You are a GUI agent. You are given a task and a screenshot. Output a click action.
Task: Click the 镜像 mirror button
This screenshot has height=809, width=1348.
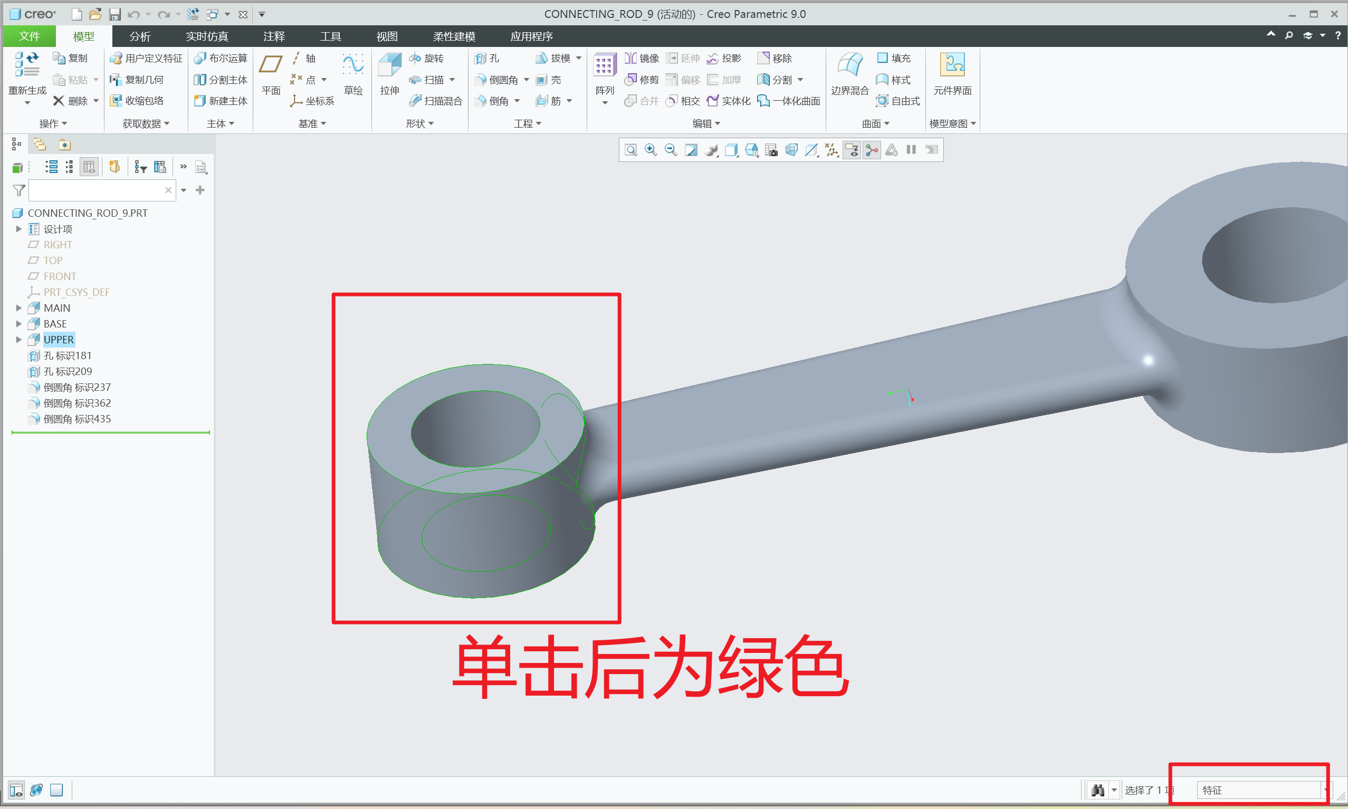(642, 59)
